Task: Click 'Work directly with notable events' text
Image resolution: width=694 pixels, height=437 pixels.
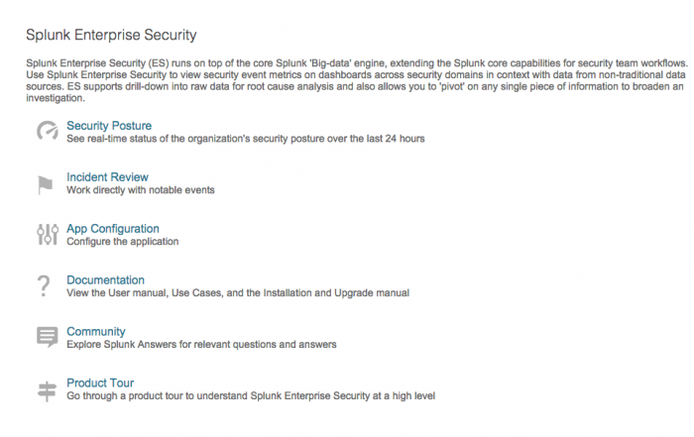Action: 141,190
